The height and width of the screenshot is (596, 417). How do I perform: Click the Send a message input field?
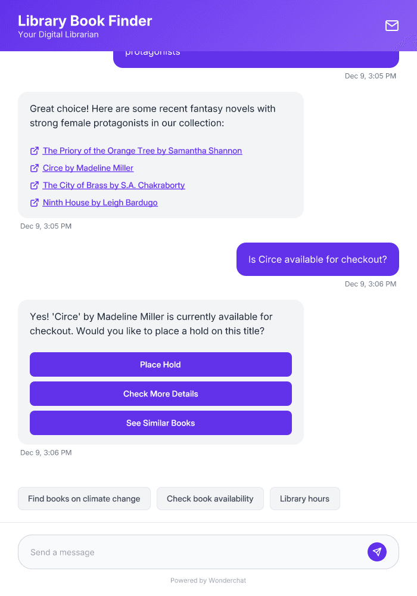coord(179,551)
